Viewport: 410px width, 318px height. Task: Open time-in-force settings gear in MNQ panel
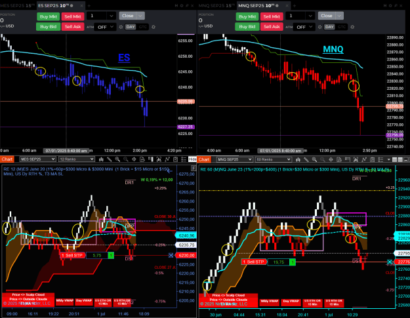tap(352, 27)
